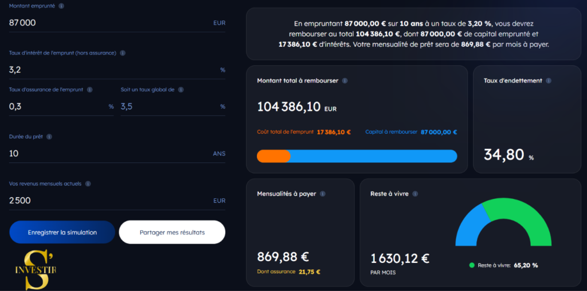Click the monthly payment value 869,88 €
587x291 pixels.
point(283,257)
